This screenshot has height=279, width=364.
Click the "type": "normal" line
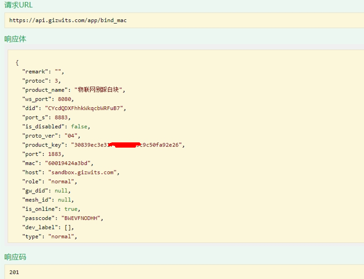(x=50, y=237)
